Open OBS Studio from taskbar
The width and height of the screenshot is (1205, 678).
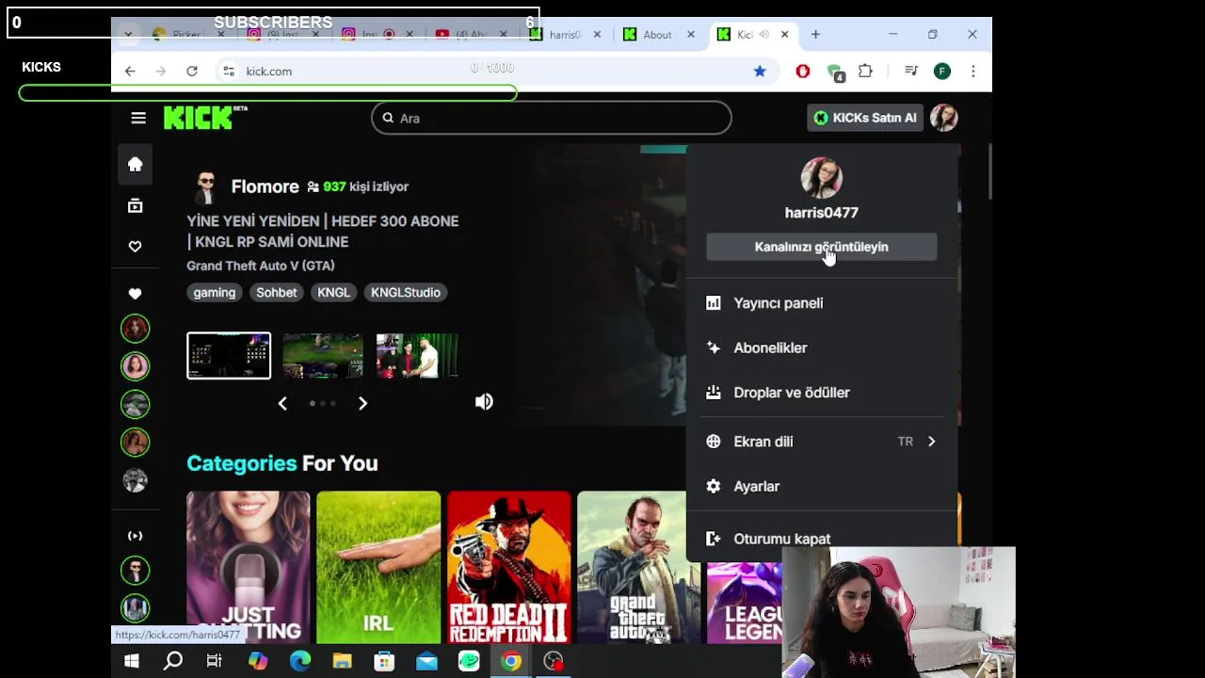(x=554, y=661)
